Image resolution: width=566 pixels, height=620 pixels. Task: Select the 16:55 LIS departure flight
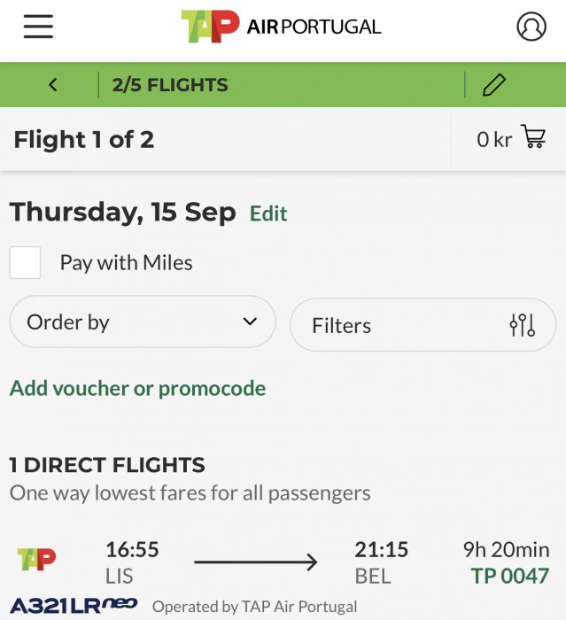(x=133, y=562)
